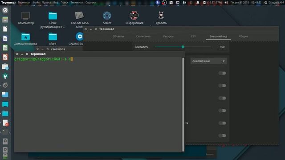Open the Поиск menu
Screen dimensions: 285x160
pyautogui.click(x=64, y=3)
